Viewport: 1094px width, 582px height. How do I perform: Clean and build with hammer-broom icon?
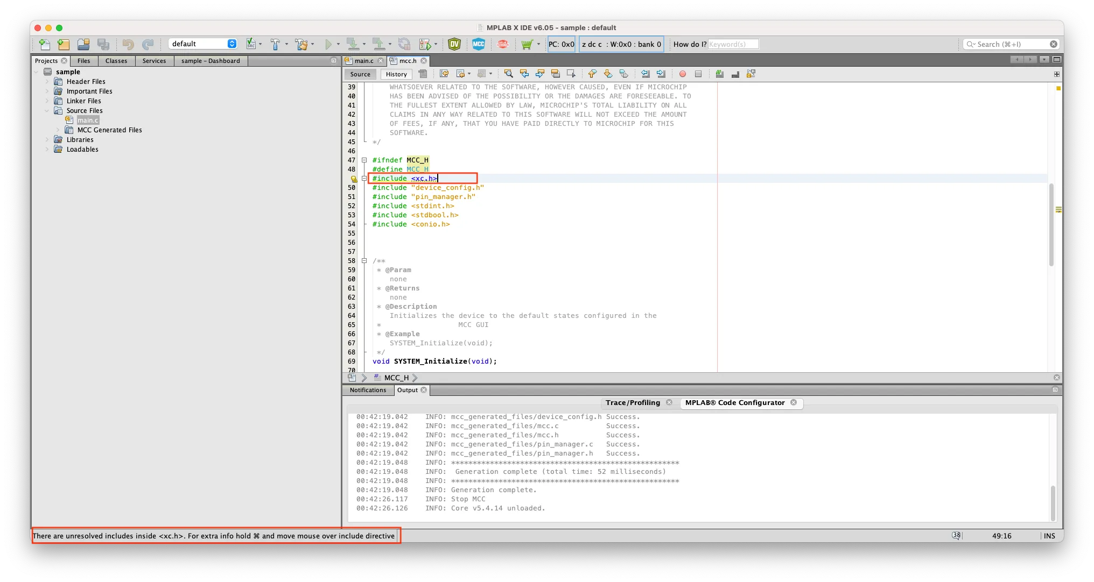tap(301, 44)
